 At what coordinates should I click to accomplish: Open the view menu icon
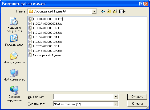point(122,11)
